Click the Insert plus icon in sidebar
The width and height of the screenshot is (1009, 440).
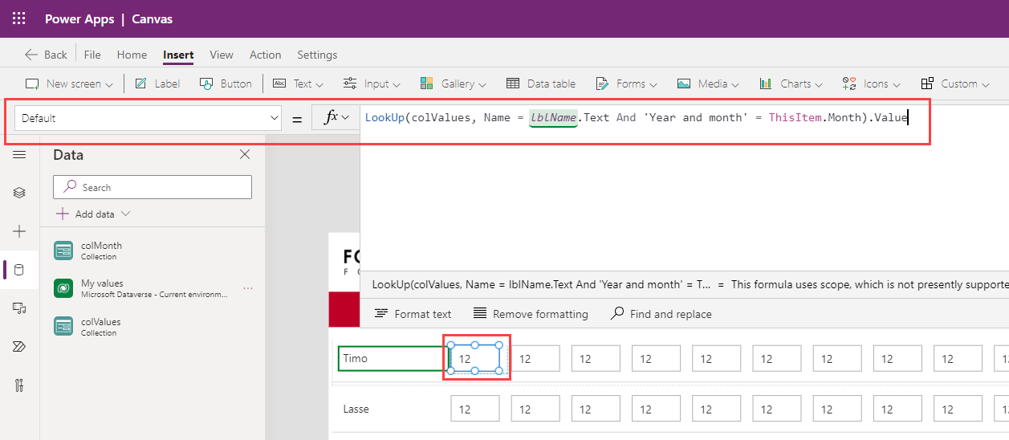(19, 231)
